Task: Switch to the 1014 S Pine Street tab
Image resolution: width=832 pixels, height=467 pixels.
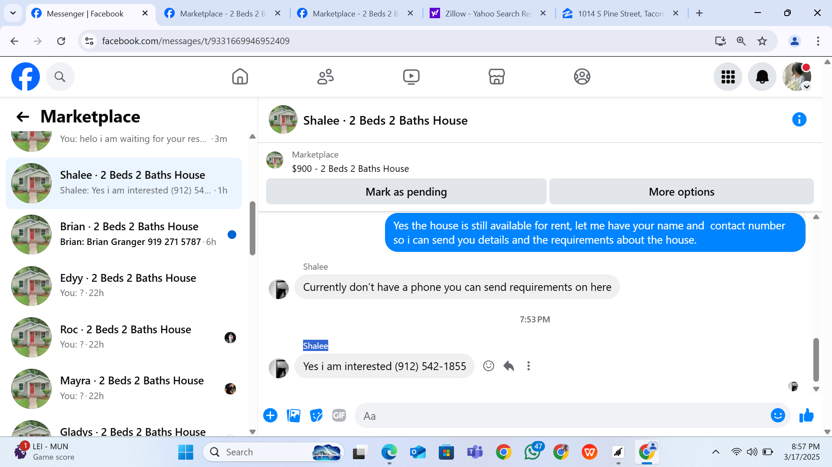Action: click(x=620, y=13)
